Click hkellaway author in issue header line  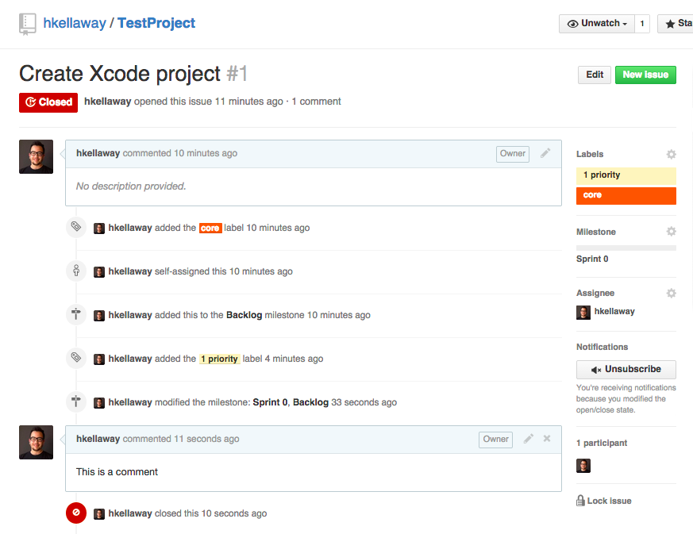coord(107,102)
